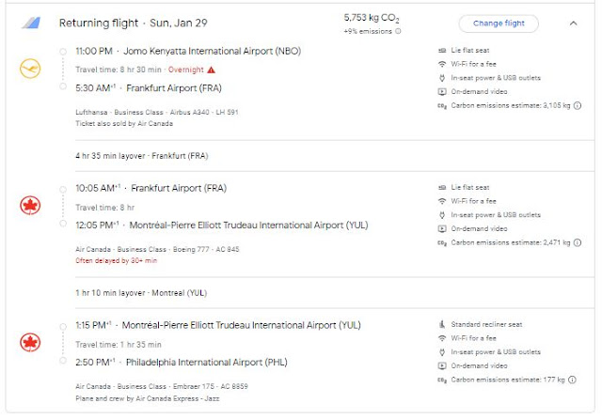Click 'Often delayed by 30+ min' warning text
The height and width of the screenshot is (419, 602).
tap(115, 260)
